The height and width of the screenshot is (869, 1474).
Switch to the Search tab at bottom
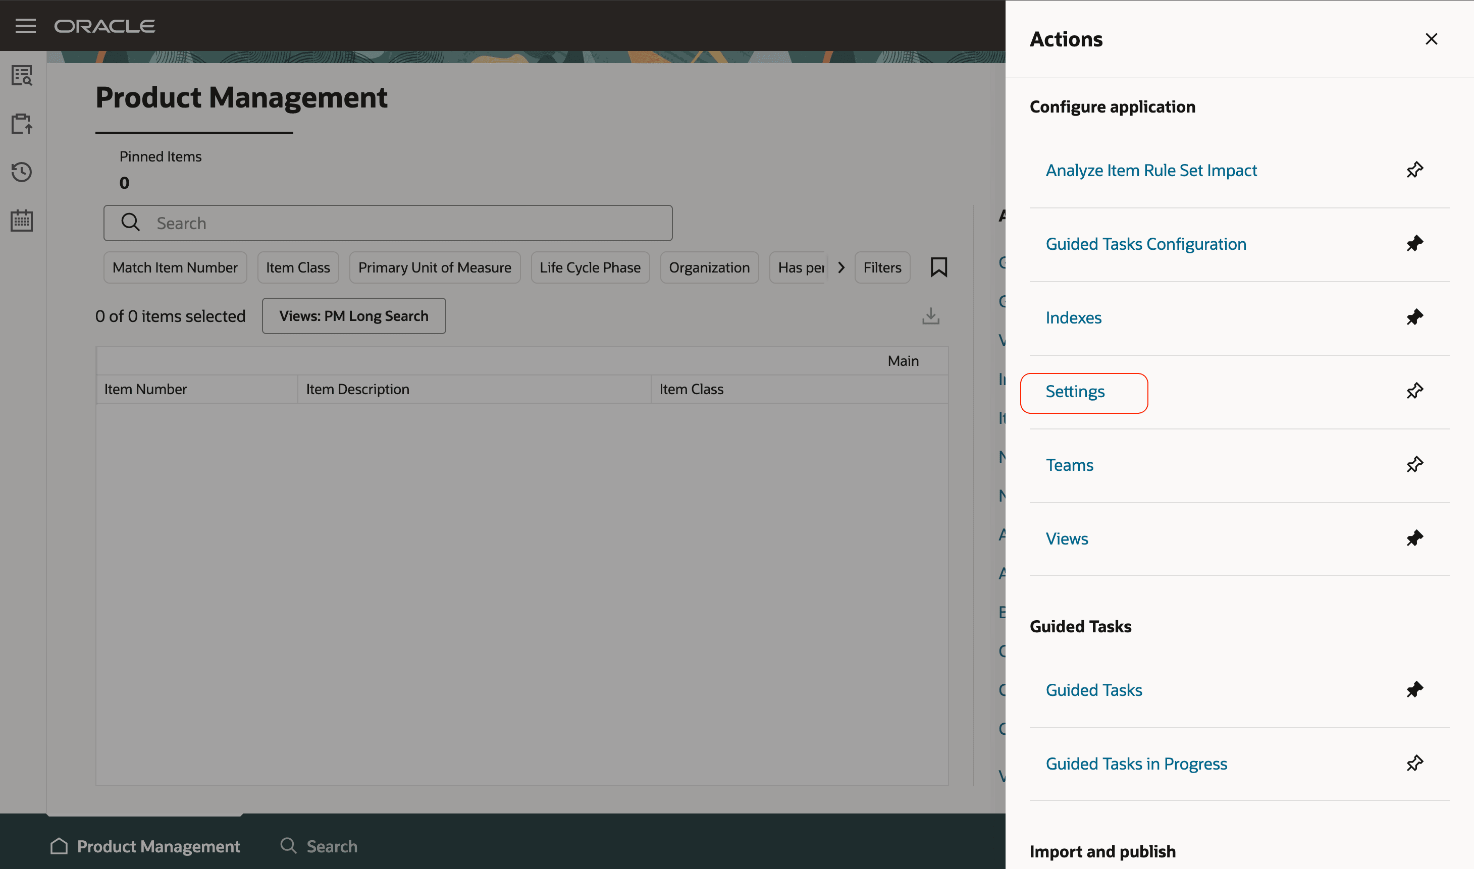click(319, 846)
